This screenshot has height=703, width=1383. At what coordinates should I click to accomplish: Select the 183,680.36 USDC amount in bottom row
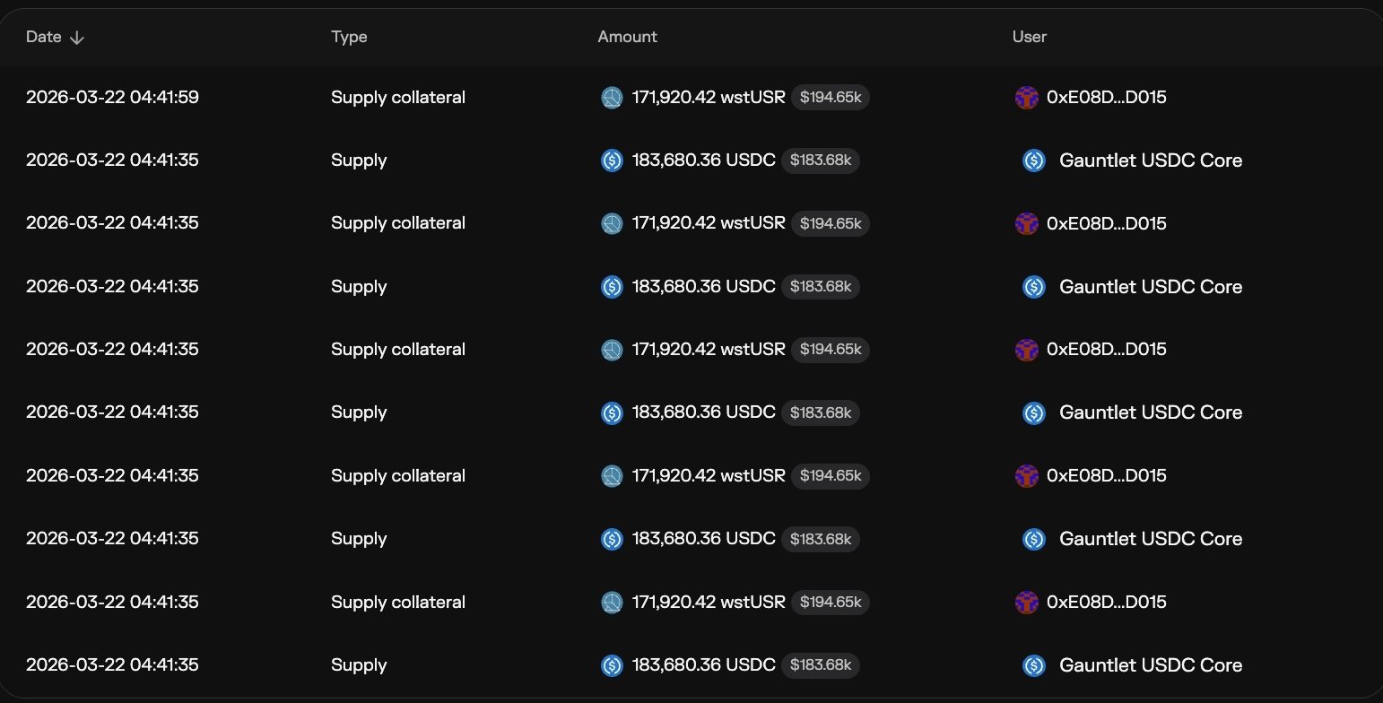(x=703, y=665)
